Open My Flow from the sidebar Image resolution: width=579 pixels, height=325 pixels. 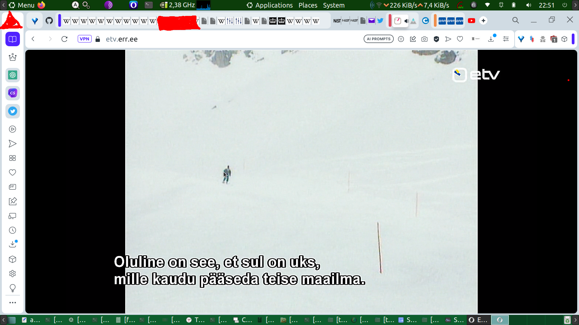coord(13,144)
